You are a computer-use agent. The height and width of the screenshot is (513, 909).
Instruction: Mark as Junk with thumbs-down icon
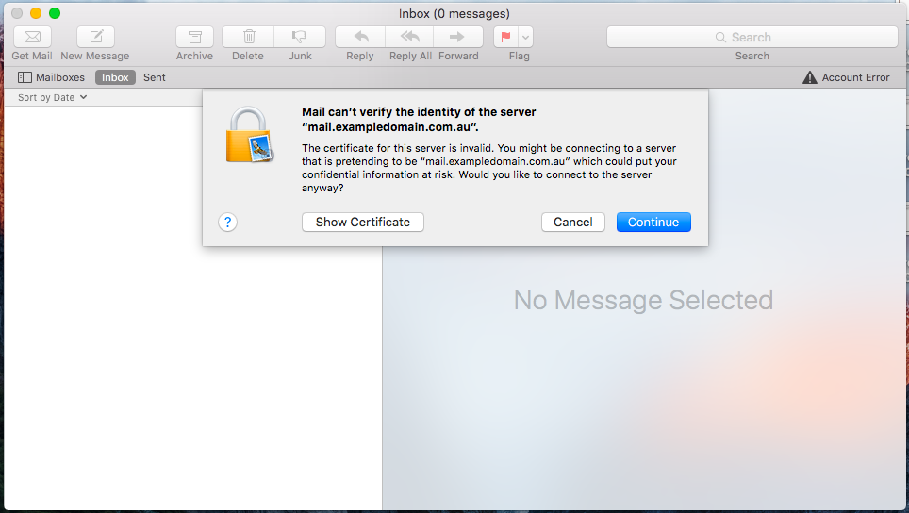300,37
